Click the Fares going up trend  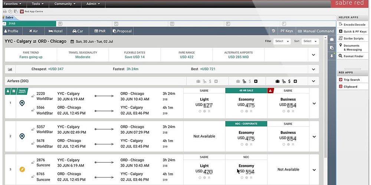(x=31, y=57)
